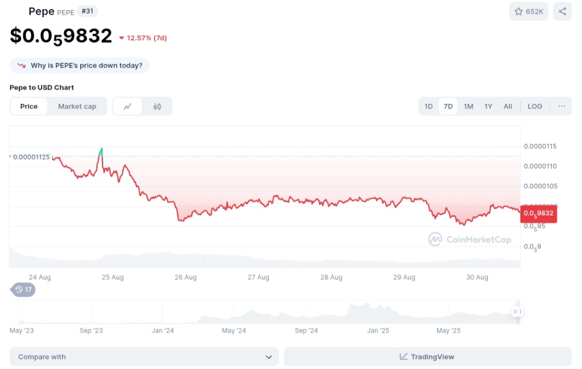
Task: Toggle the LOG scale option
Action: pos(534,106)
